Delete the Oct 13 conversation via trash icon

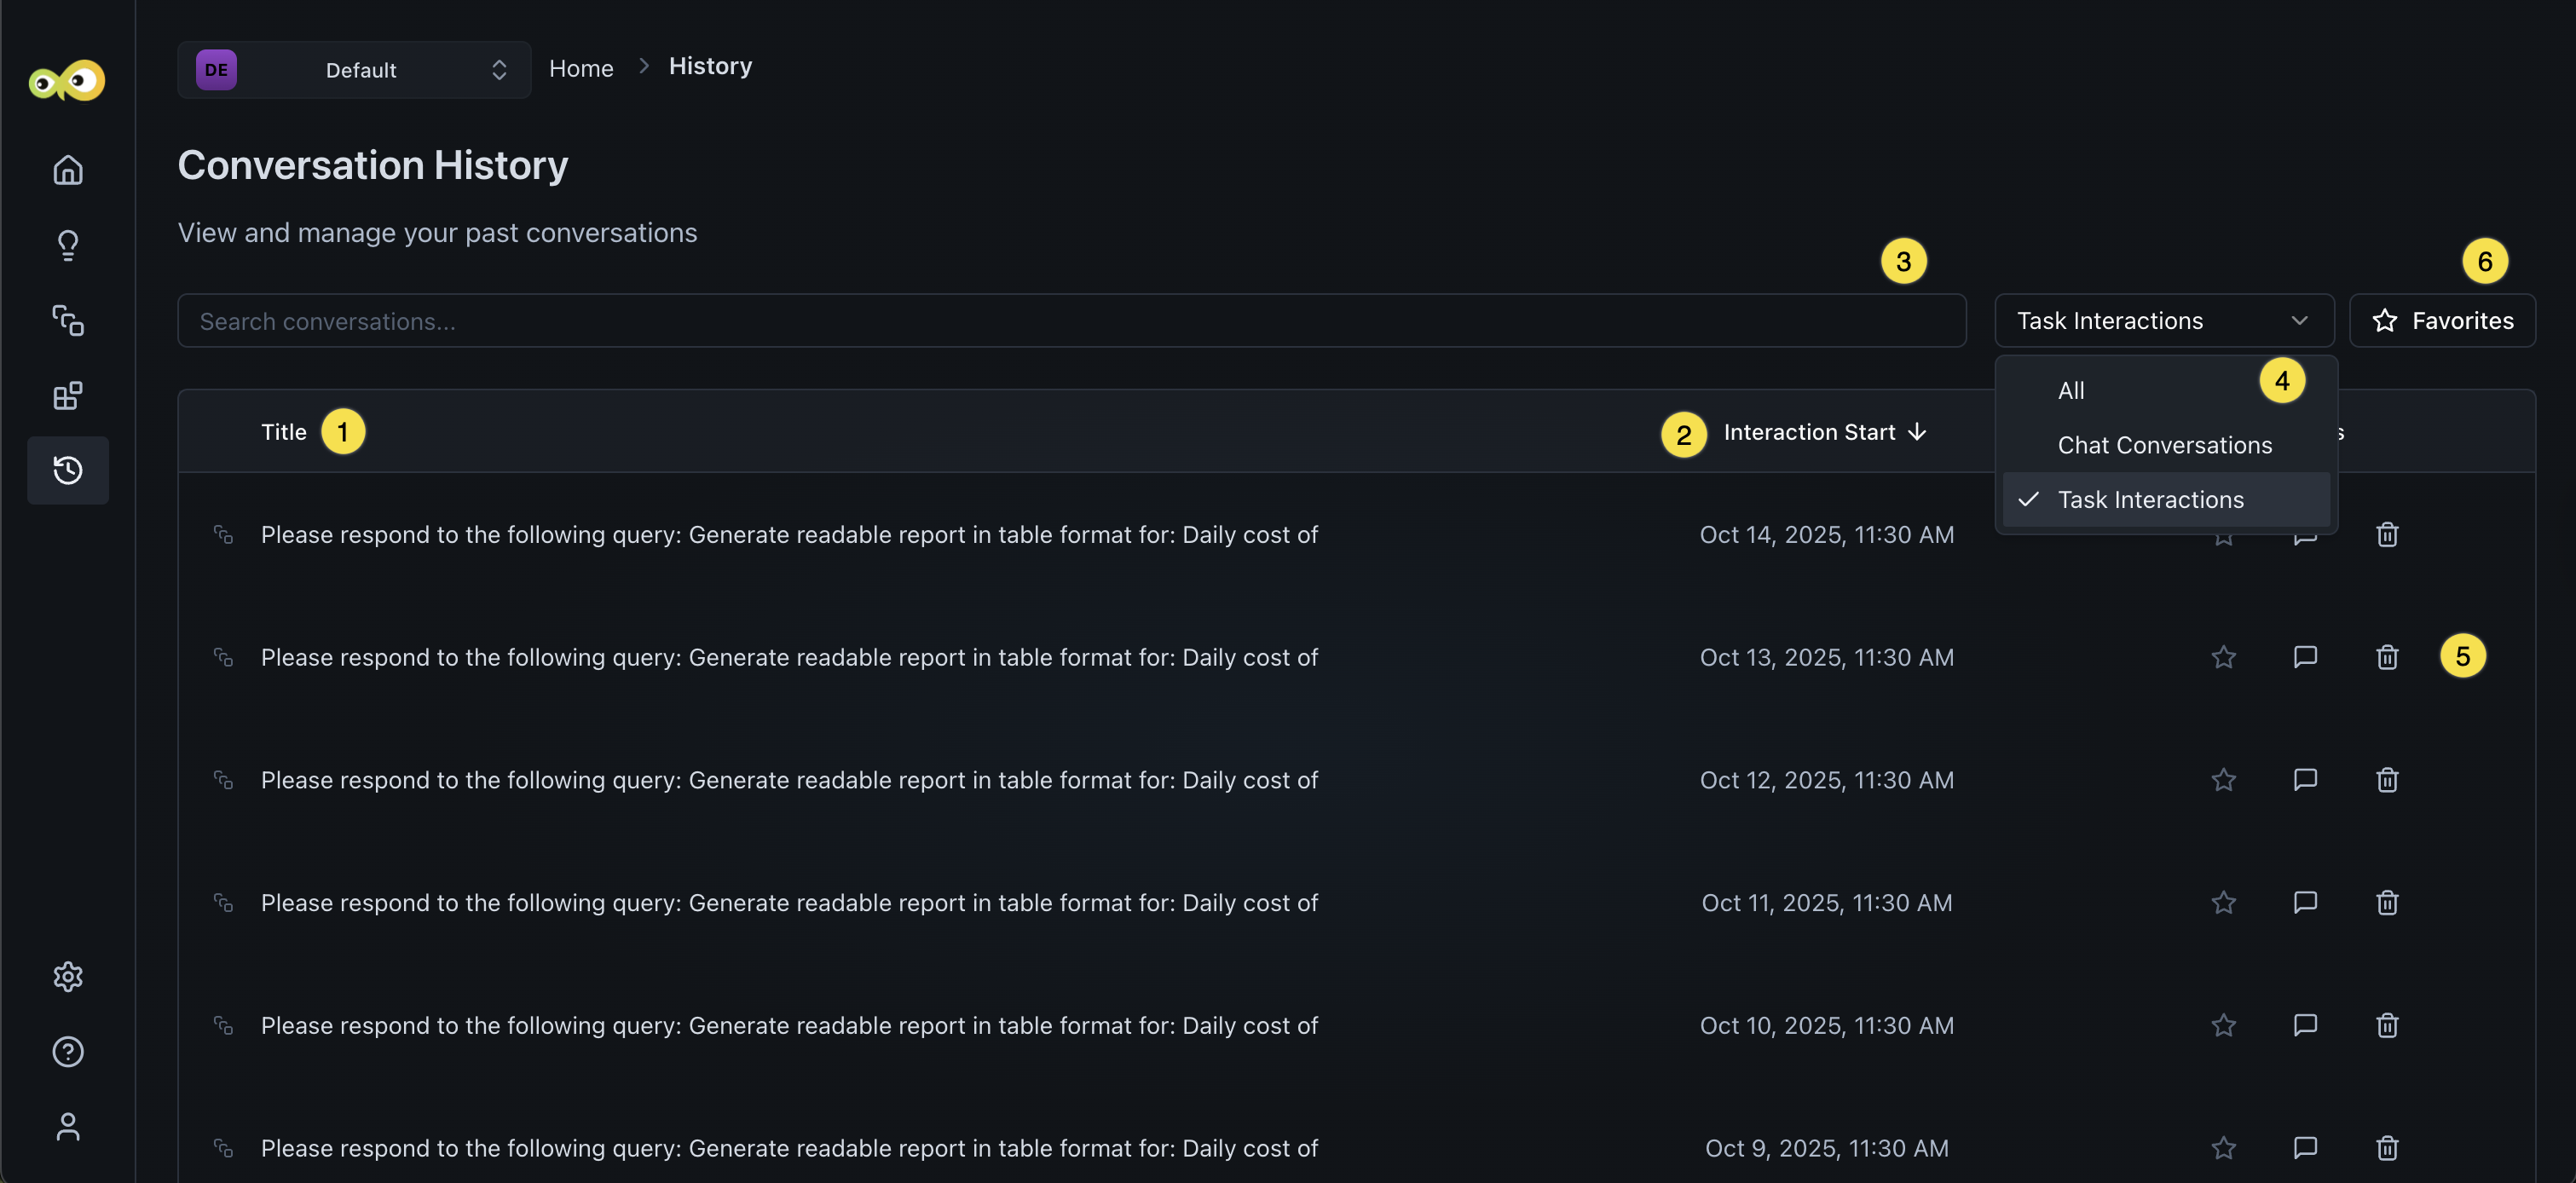point(2387,657)
